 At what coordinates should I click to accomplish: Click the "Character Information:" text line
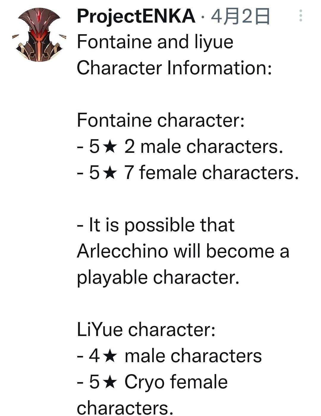click(x=174, y=68)
